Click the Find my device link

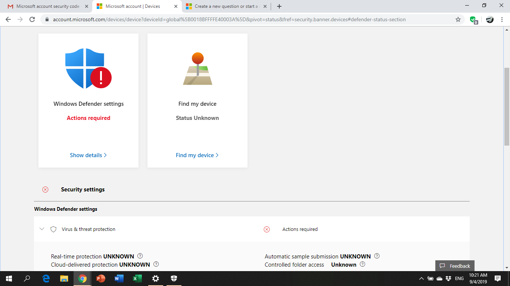pyautogui.click(x=198, y=155)
